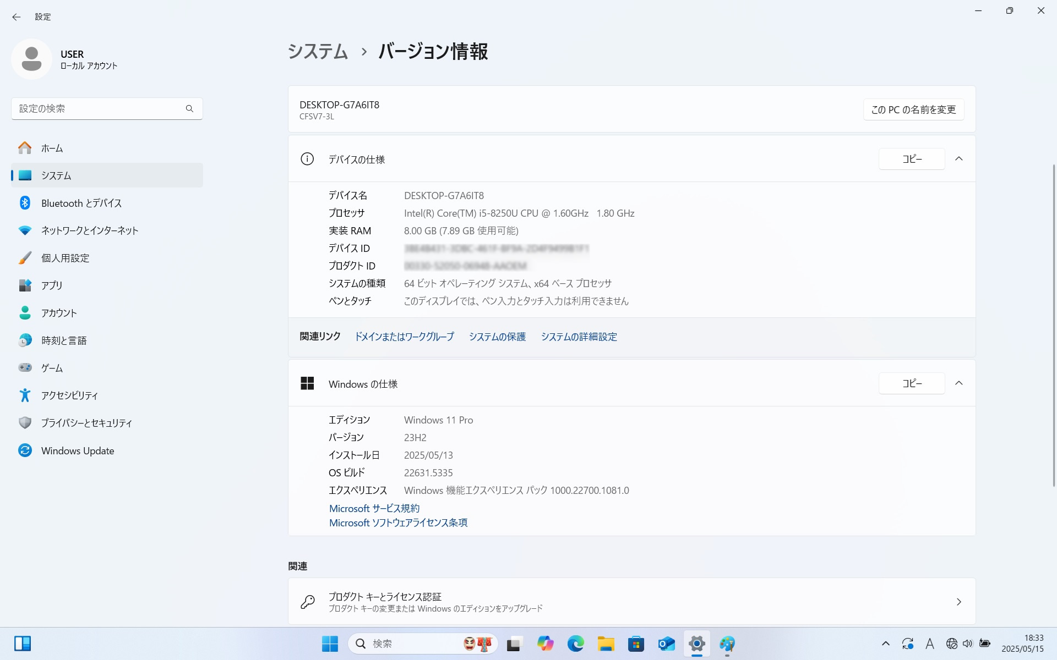Open the clock showing 18:33
Viewport: 1057px width, 660px height.
click(x=1022, y=643)
